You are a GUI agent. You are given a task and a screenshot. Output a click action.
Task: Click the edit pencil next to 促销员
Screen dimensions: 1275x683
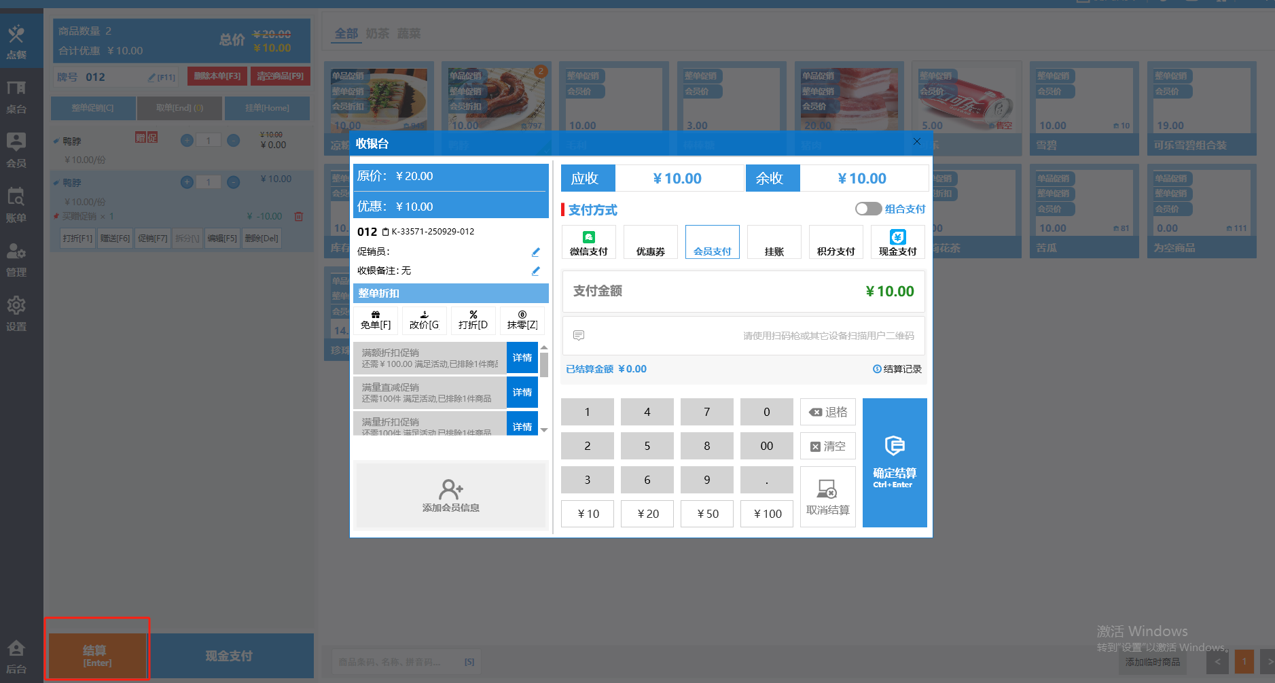coord(535,252)
